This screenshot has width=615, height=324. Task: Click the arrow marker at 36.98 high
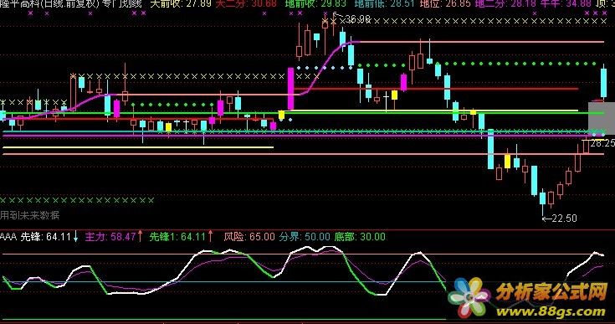(x=337, y=16)
